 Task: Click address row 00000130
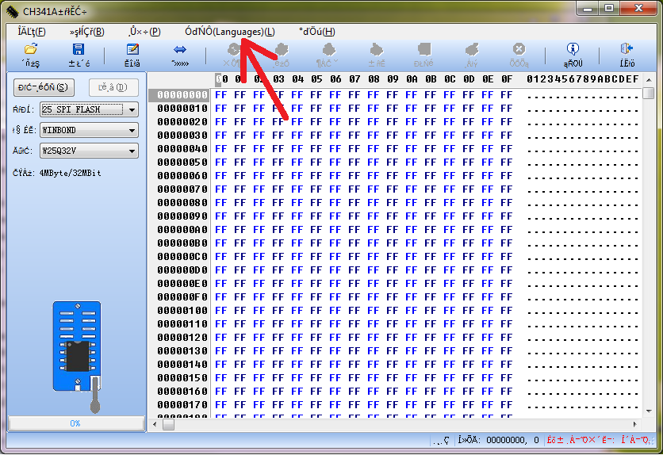tap(182, 351)
